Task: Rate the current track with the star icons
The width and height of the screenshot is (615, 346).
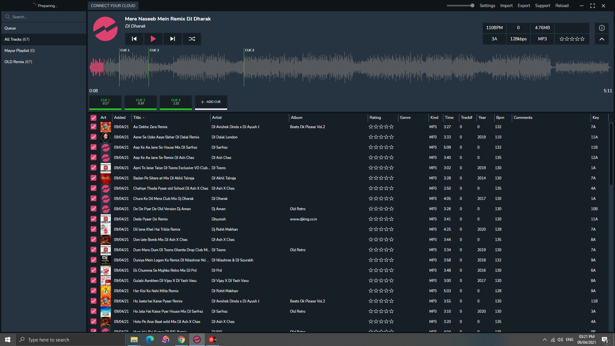Action: (x=572, y=39)
